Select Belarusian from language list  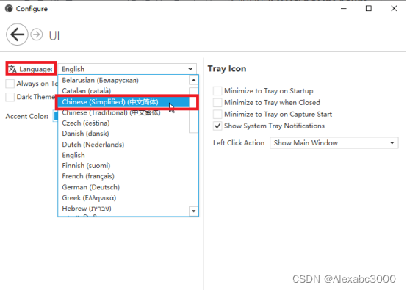pos(123,81)
